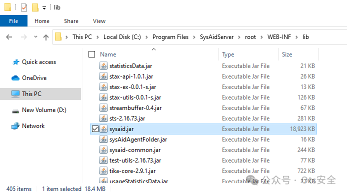Select the file sysAidAgentFolder.jar
347x194 pixels.
[x=138, y=139]
